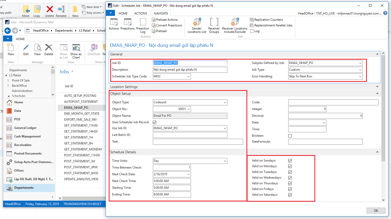Open General Ledger in navigation pane

pos(29,128)
